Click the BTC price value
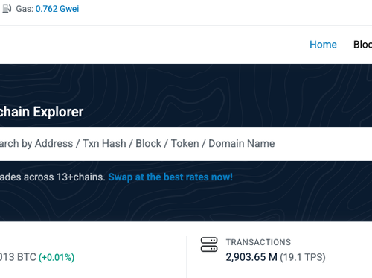Viewport: 372px width, 278px height. [18, 257]
